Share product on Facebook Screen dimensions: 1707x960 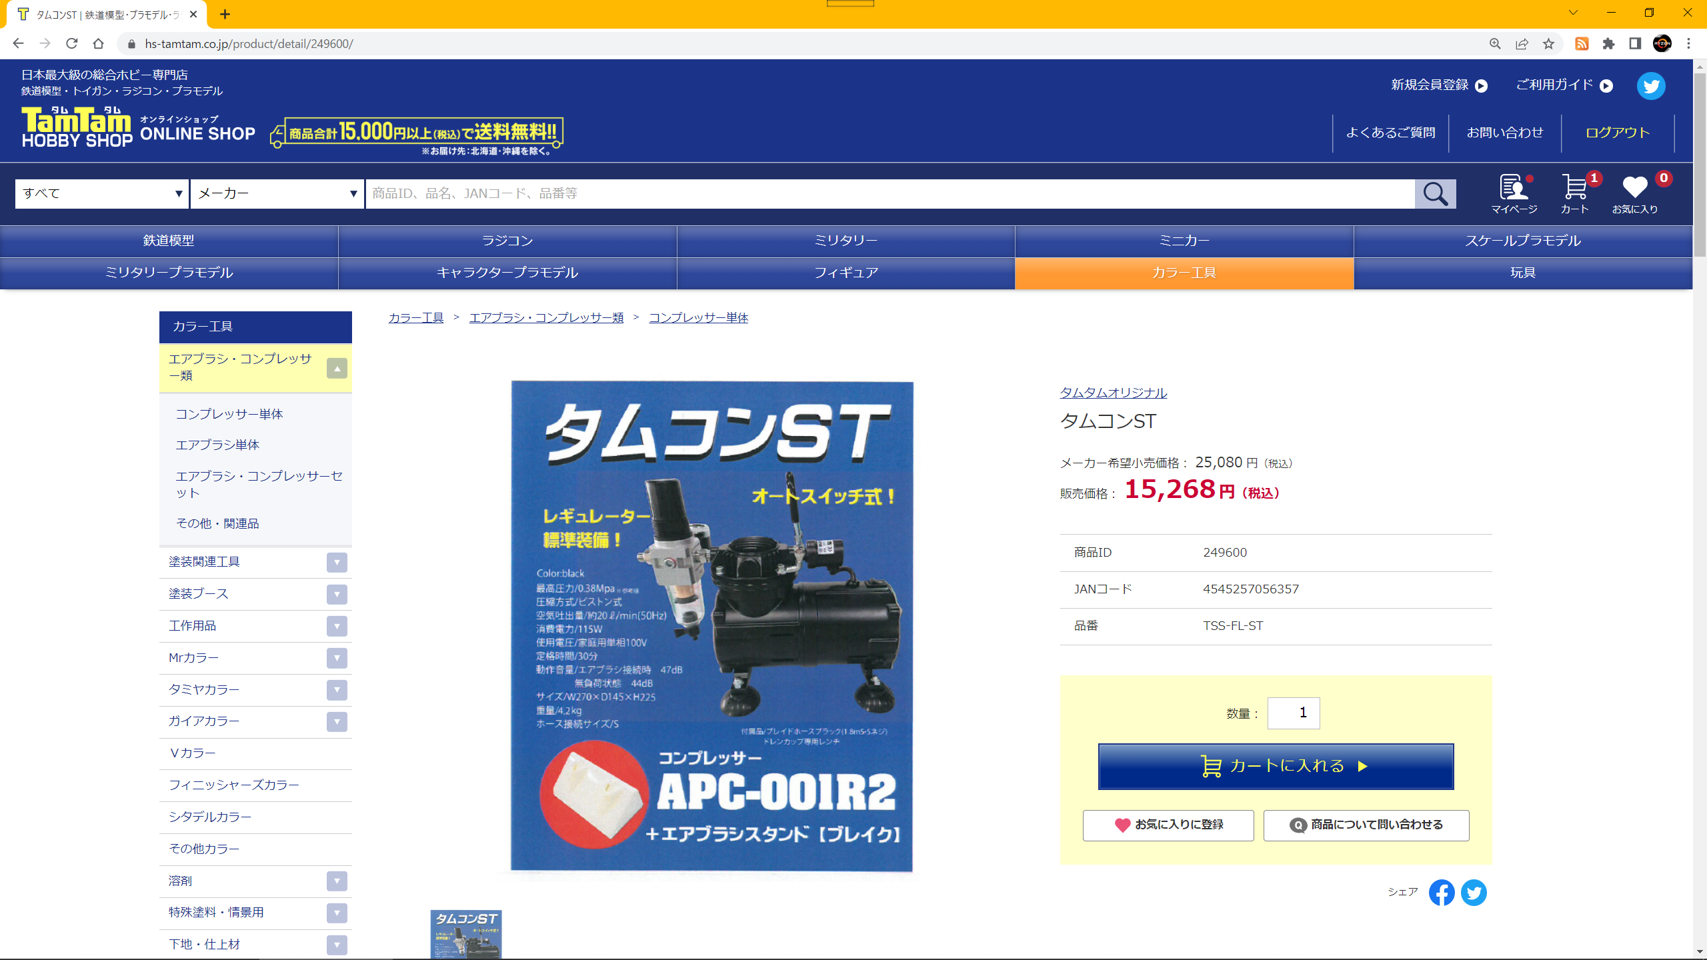(x=1442, y=893)
